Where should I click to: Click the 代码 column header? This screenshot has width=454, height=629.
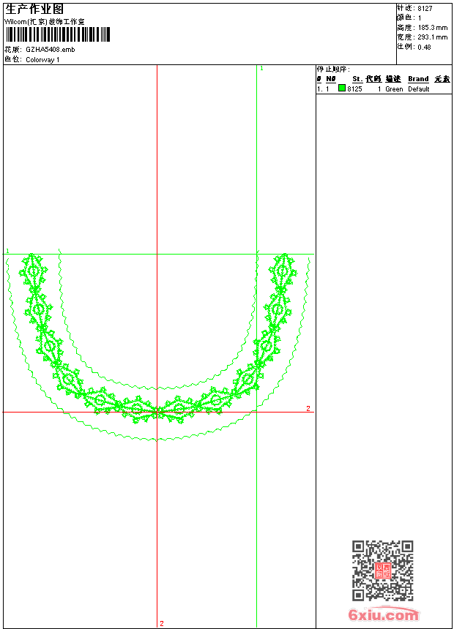click(x=373, y=79)
